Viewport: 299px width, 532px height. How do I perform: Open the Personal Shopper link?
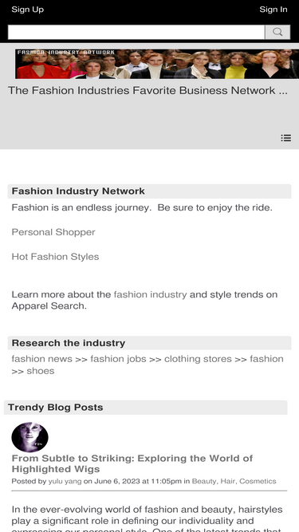[53, 232]
